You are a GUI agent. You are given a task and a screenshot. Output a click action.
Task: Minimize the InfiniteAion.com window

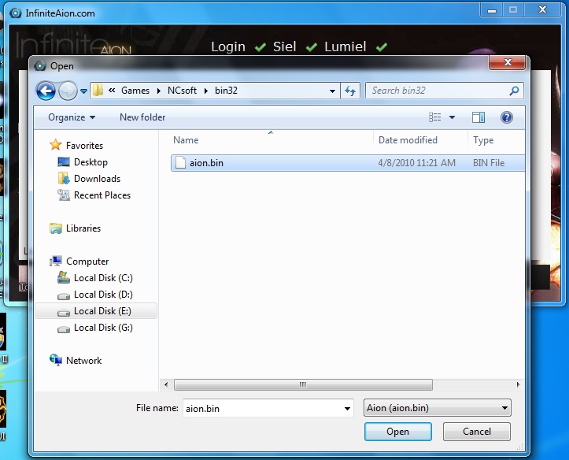pyautogui.click(x=492, y=10)
